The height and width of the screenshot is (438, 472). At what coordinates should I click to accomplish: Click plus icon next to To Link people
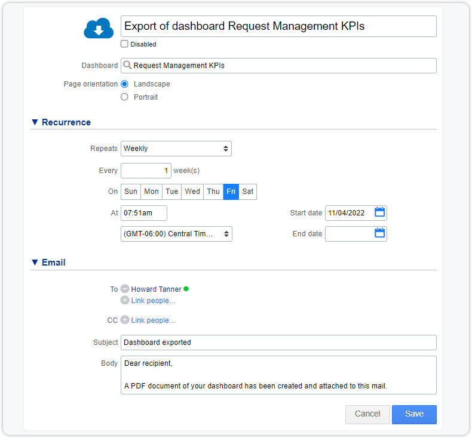[x=125, y=300]
